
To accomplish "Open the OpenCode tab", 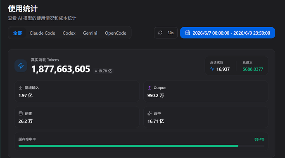I will point(115,33).
